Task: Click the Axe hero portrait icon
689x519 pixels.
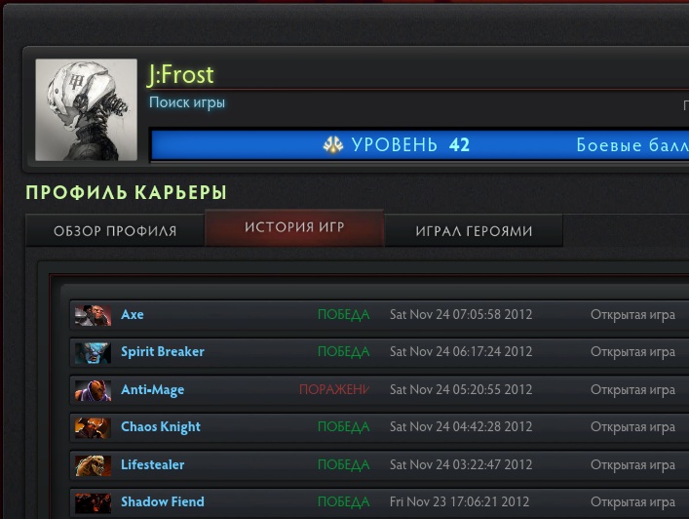Action: (x=93, y=315)
